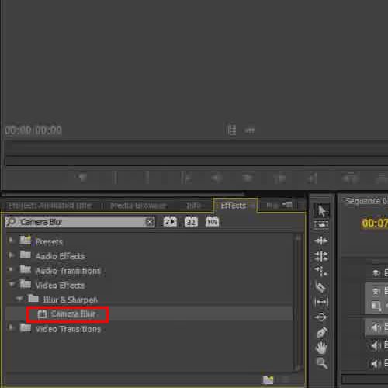The width and height of the screenshot is (388, 388).
Task: Expand the Presets folder
Action: pos(11,241)
